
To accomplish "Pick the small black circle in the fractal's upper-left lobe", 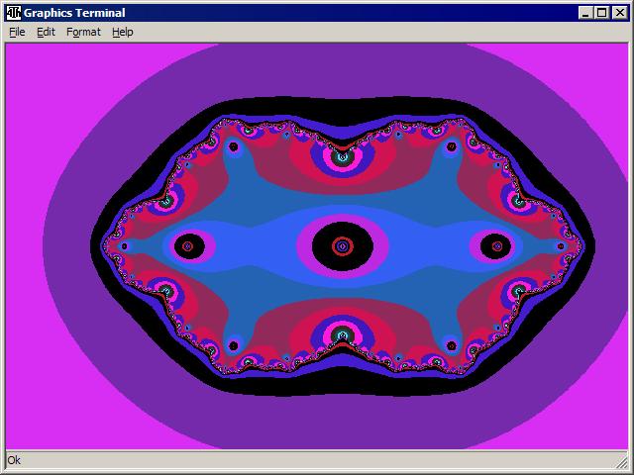I will [233, 146].
